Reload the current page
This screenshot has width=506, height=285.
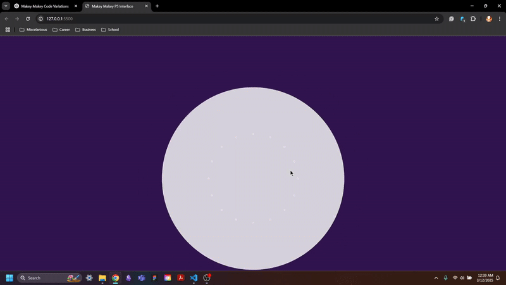click(x=28, y=19)
